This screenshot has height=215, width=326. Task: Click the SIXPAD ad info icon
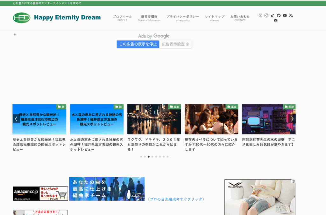point(293,181)
